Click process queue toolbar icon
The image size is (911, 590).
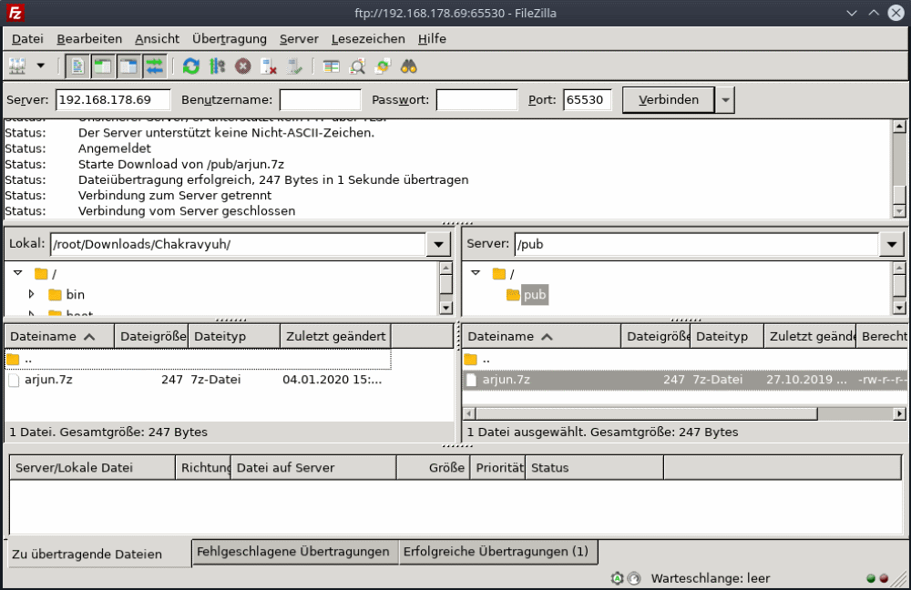217,66
